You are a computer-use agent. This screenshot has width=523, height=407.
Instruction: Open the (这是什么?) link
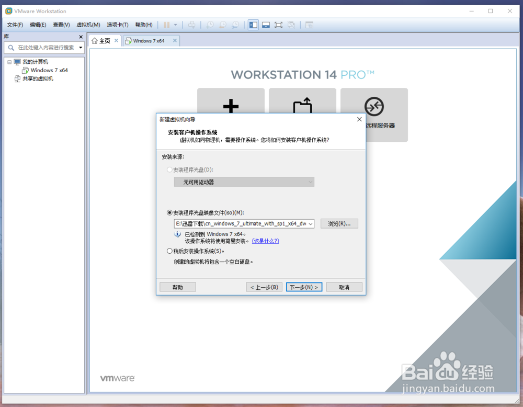click(266, 241)
